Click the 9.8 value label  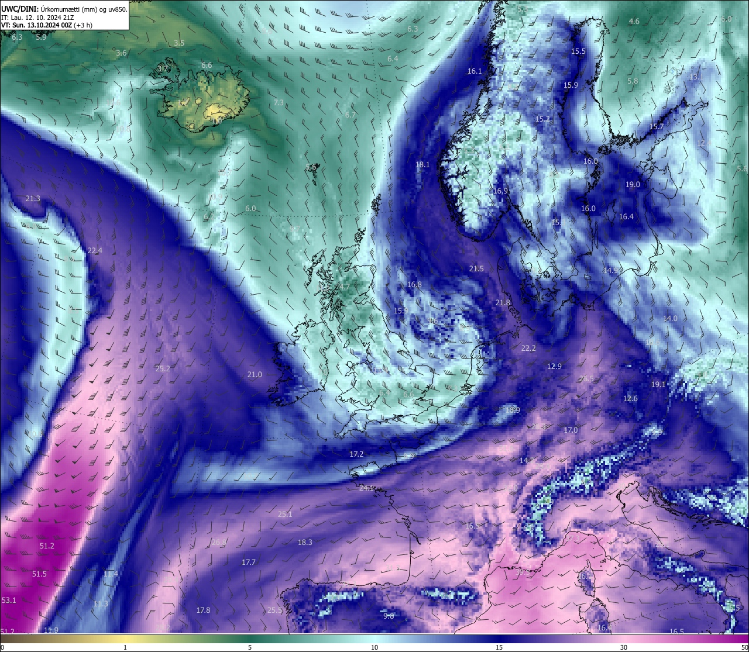coord(389,616)
